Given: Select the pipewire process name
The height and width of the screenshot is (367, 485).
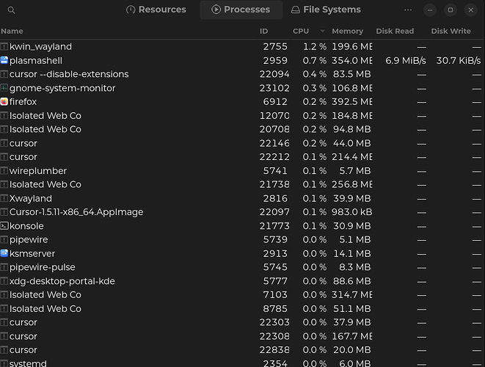Looking at the screenshot, I should tap(29, 239).
